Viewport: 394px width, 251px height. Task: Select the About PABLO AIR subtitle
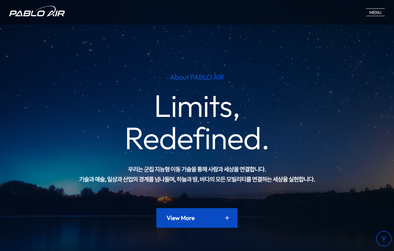tap(197, 77)
